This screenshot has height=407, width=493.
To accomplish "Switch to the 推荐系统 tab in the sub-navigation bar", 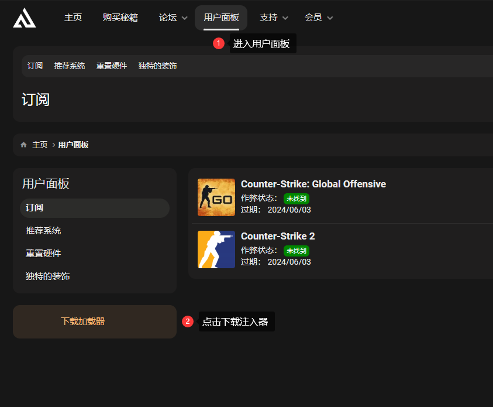I will [70, 66].
